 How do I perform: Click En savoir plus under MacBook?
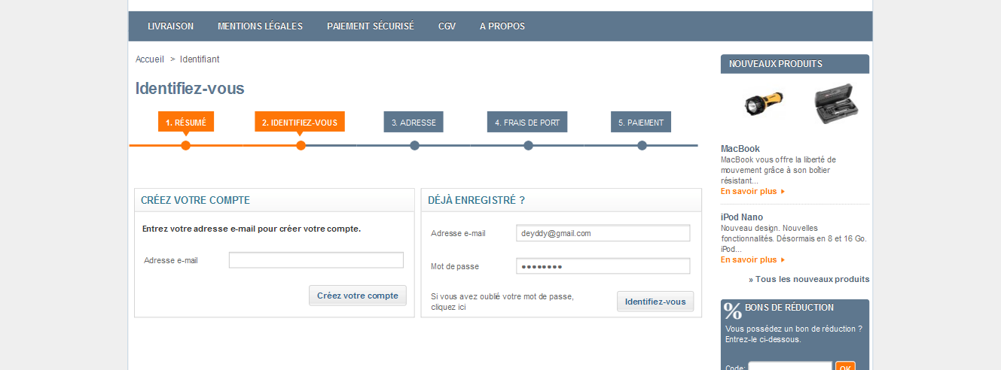(752, 191)
